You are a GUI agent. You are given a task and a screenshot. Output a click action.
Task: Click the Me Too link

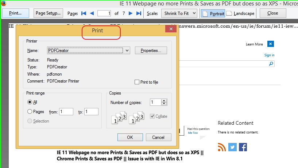tap(193, 133)
